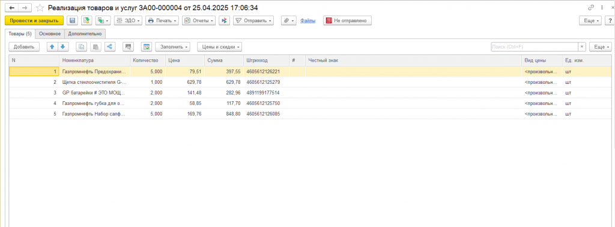This screenshot has width=615, height=227.
Task: Click the Сумма column header
Action: click(224, 60)
